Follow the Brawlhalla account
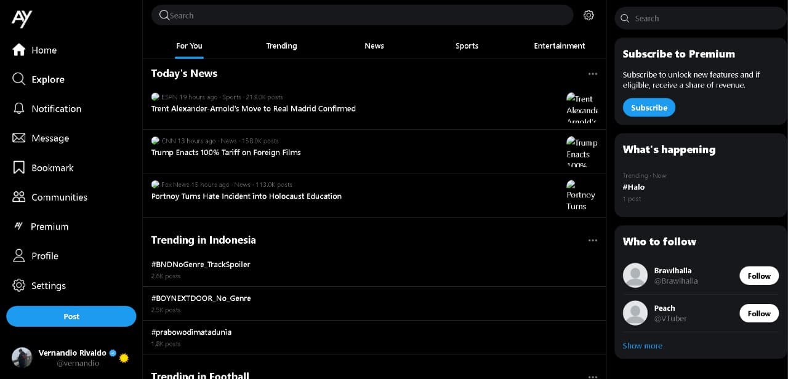Screen dimensions: 788x379 coord(758,276)
